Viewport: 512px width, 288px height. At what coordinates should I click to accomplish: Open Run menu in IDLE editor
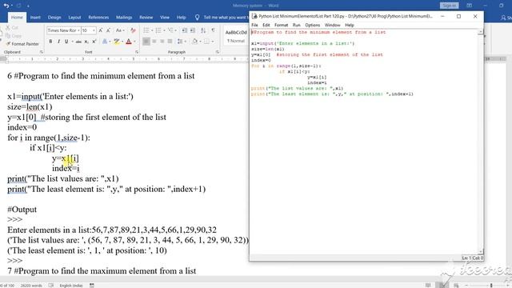(296, 25)
